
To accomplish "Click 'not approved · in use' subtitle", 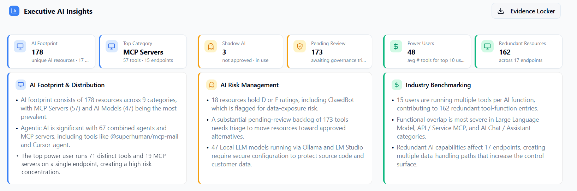I will click(245, 60).
